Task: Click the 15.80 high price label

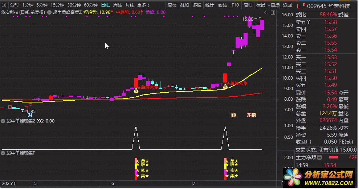Action: coord(248,19)
